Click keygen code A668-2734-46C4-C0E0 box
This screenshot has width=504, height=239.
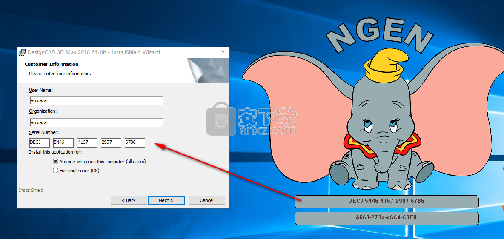pos(387,218)
